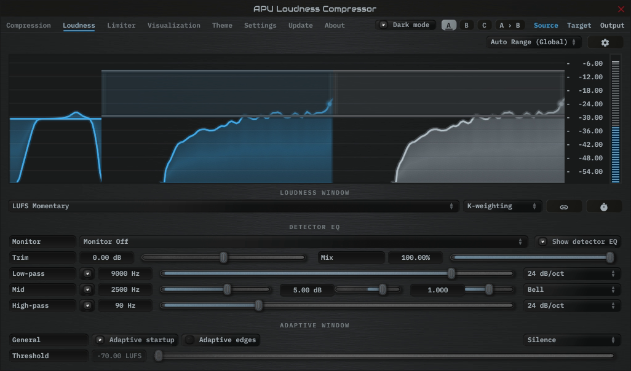Open the Settings tab

(x=260, y=25)
